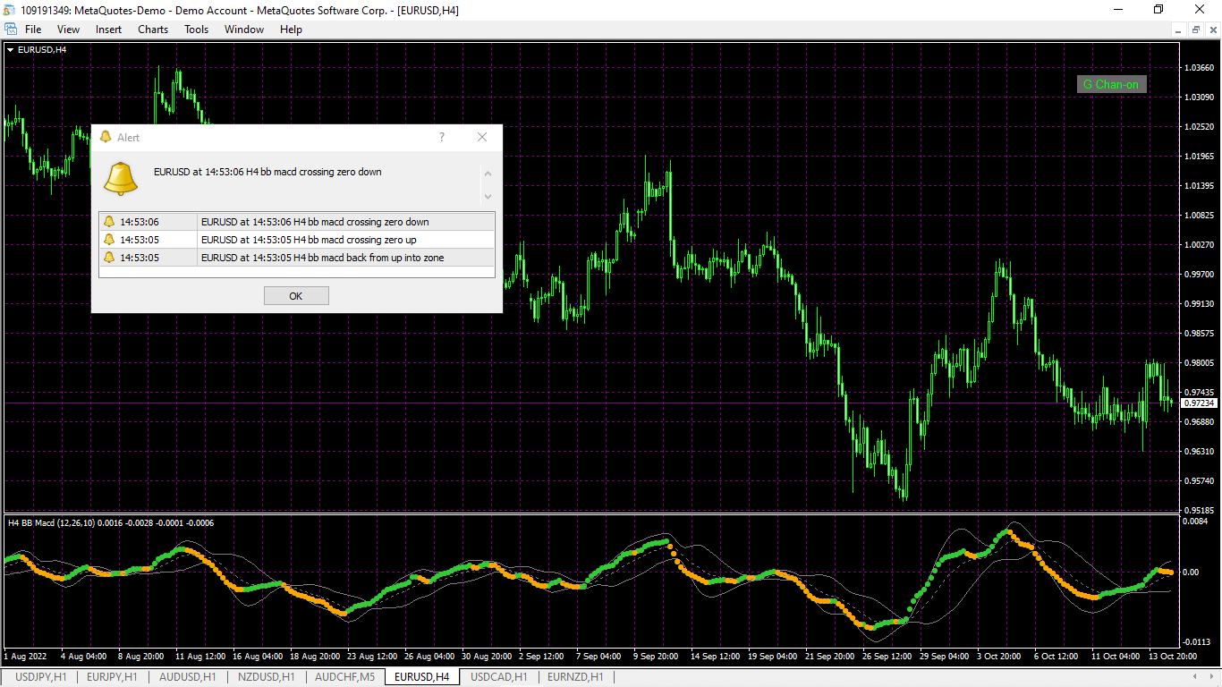The width and height of the screenshot is (1222, 687).
Task: Click the large golden bell icon in Alert
Action: [121, 178]
